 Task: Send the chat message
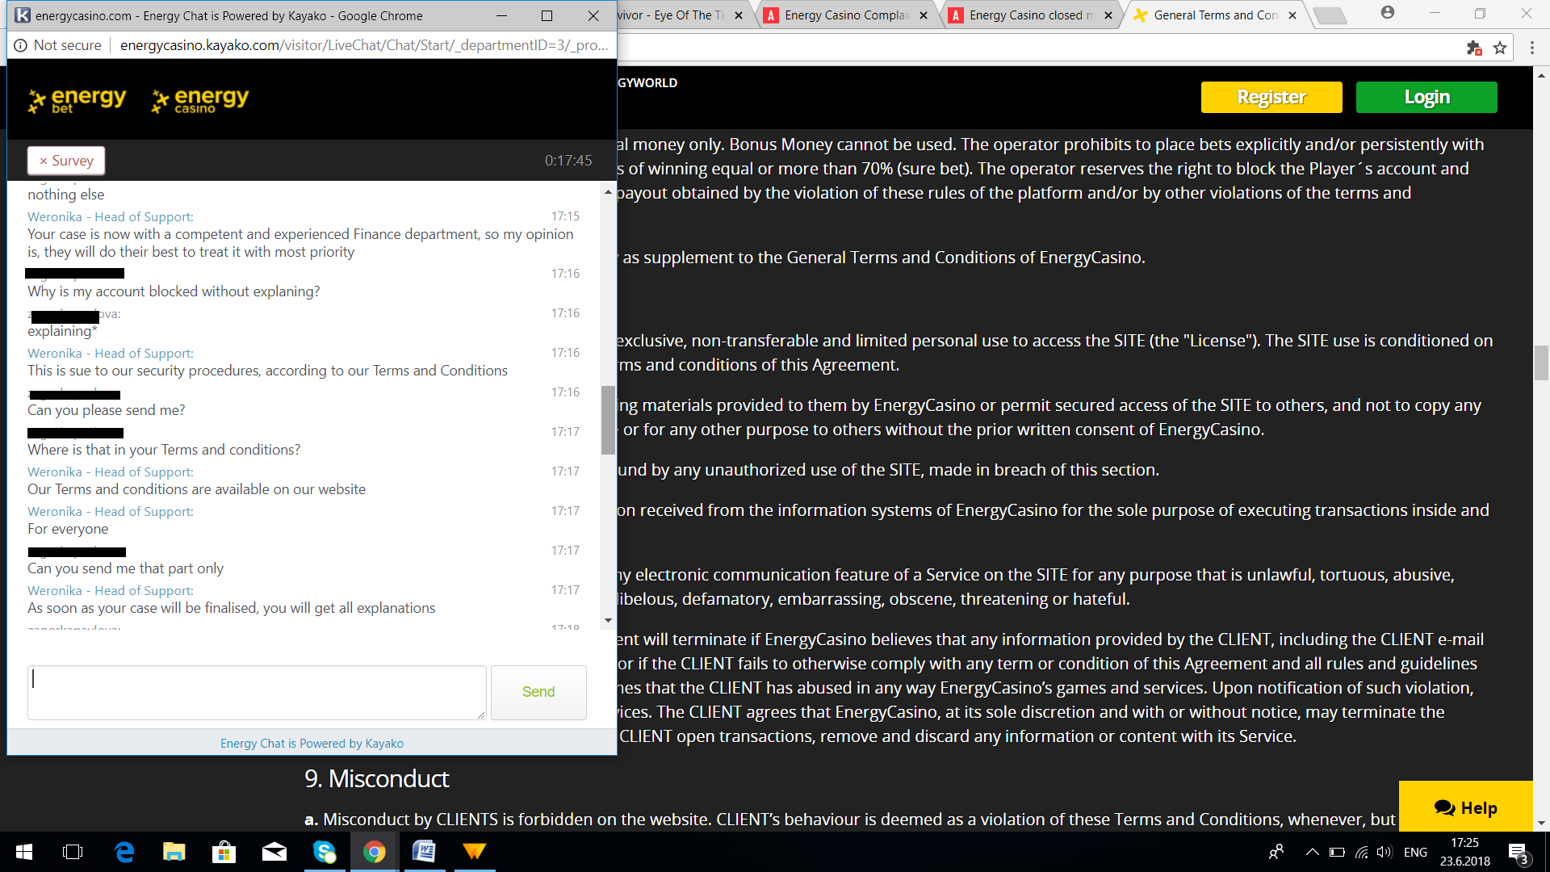[538, 692]
